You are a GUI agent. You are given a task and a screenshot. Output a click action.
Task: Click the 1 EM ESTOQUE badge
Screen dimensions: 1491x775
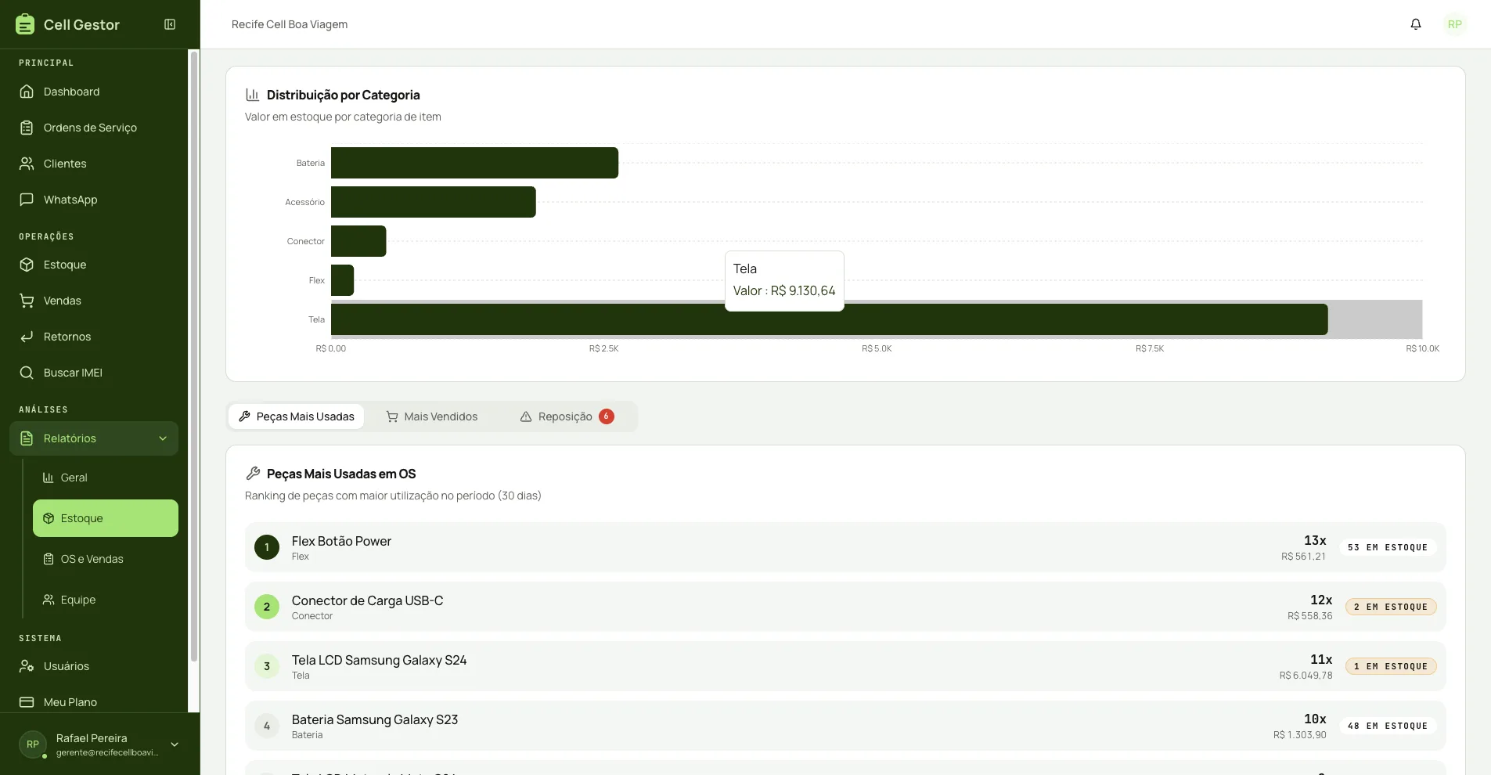pyautogui.click(x=1391, y=666)
